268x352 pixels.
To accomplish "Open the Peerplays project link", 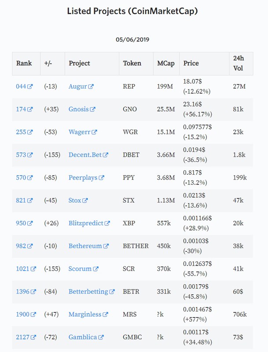I will click(x=83, y=178).
